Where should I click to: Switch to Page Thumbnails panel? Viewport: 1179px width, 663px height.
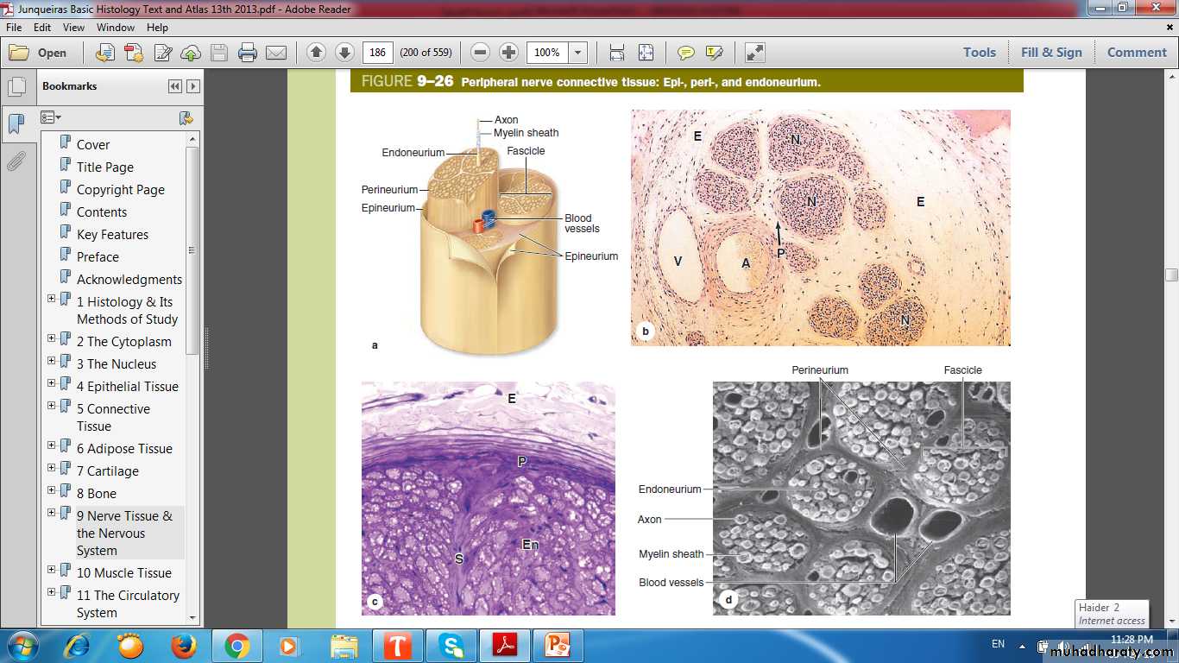coord(16,87)
